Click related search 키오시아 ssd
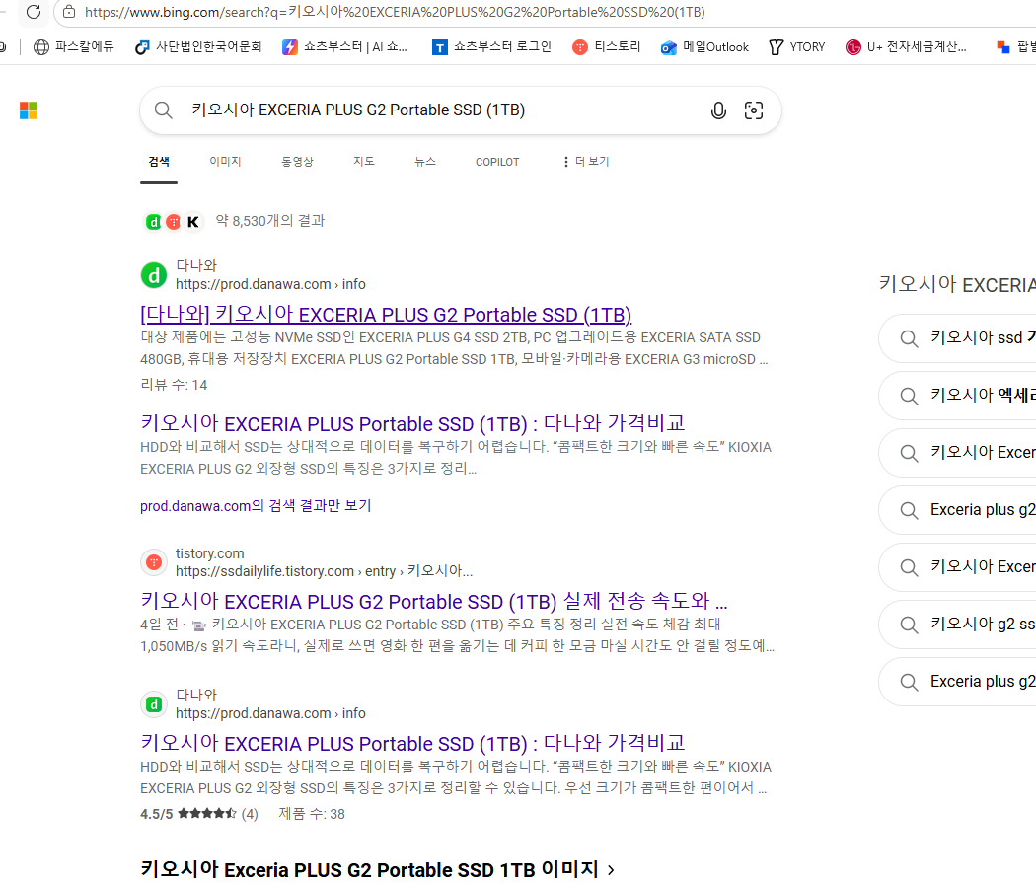Image resolution: width=1036 pixels, height=883 pixels. (957, 338)
